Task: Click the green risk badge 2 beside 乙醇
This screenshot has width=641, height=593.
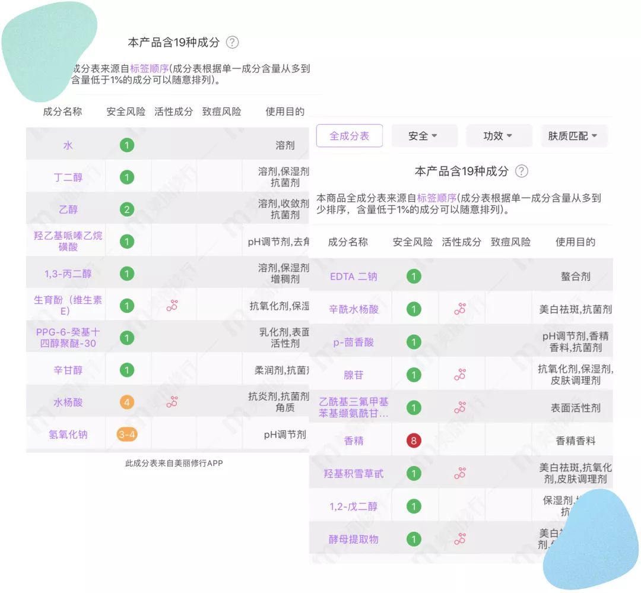Action: point(126,209)
